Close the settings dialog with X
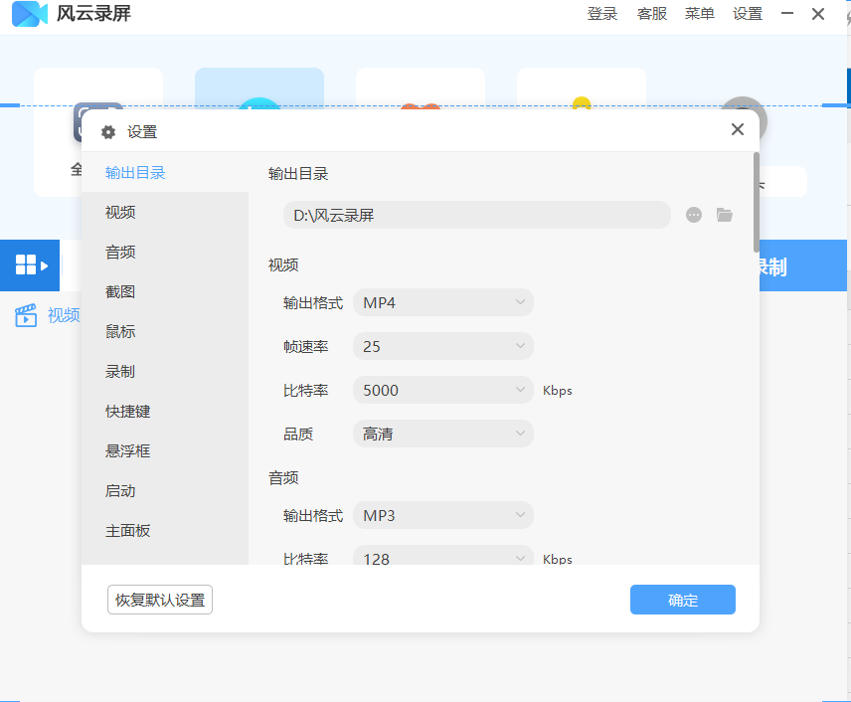This screenshot has width=851, height=702. (x=737, y=129)
